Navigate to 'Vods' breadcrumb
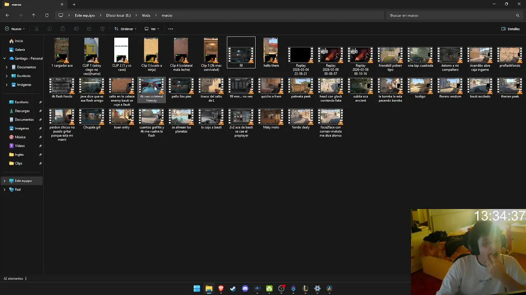Image resolution: width=526 pixels, height=295 pixels. click(x=146, y=15)
